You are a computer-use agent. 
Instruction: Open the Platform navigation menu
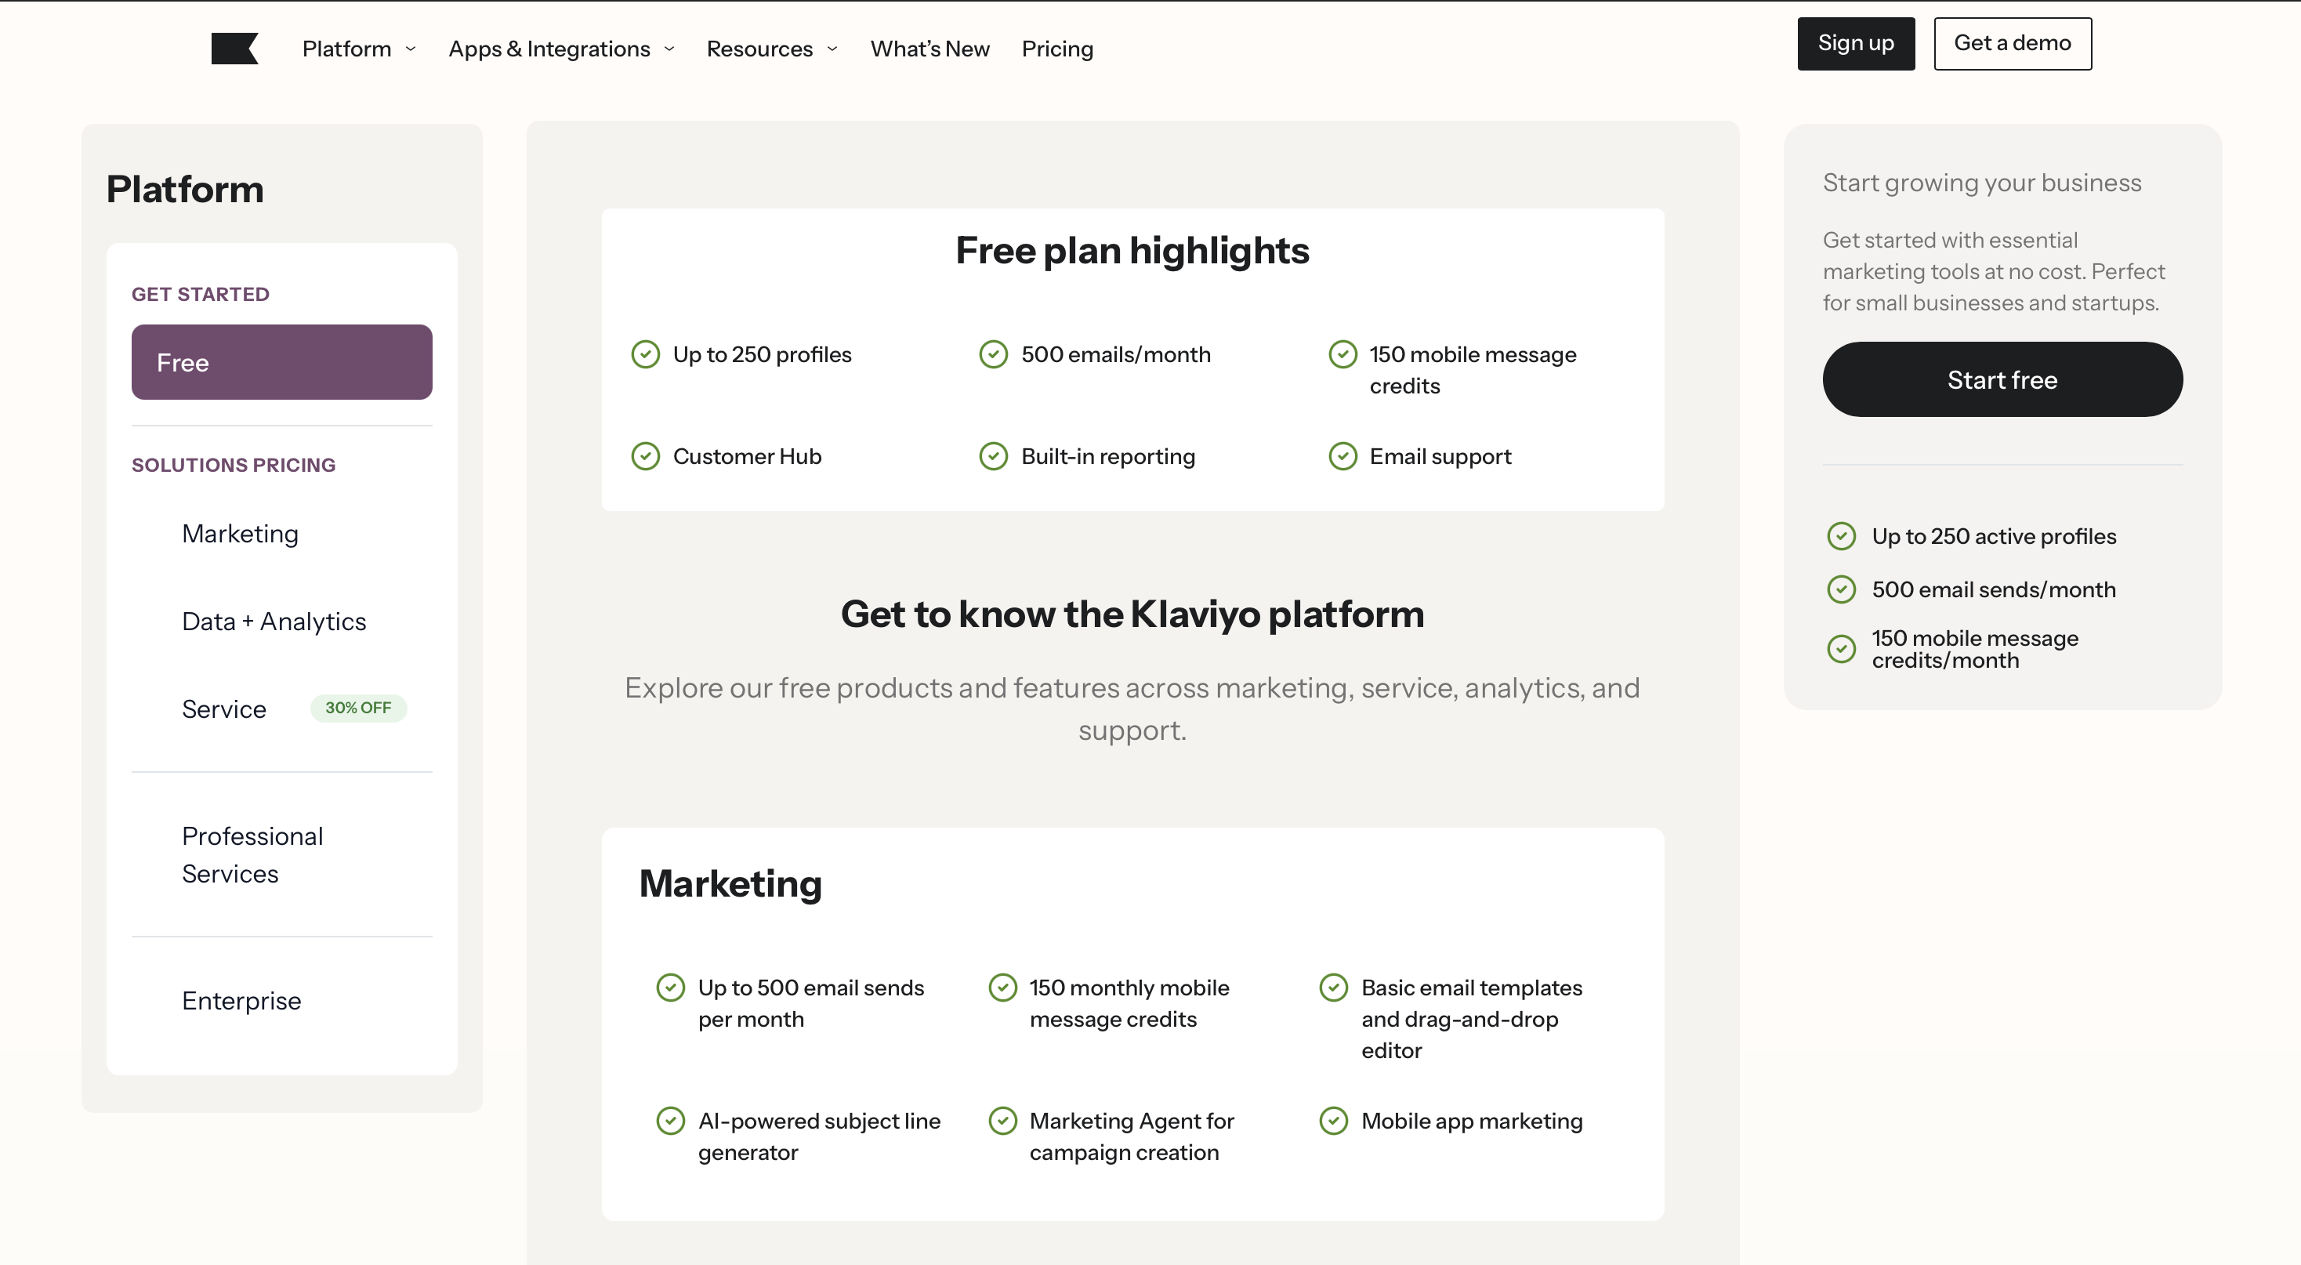click(x=346, y=49)
